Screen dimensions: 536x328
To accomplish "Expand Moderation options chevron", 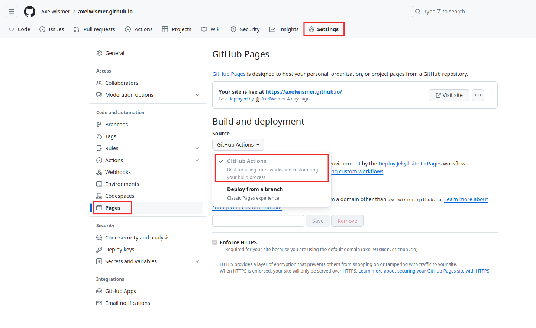I will pyautogui.click(x=197, y=95).
